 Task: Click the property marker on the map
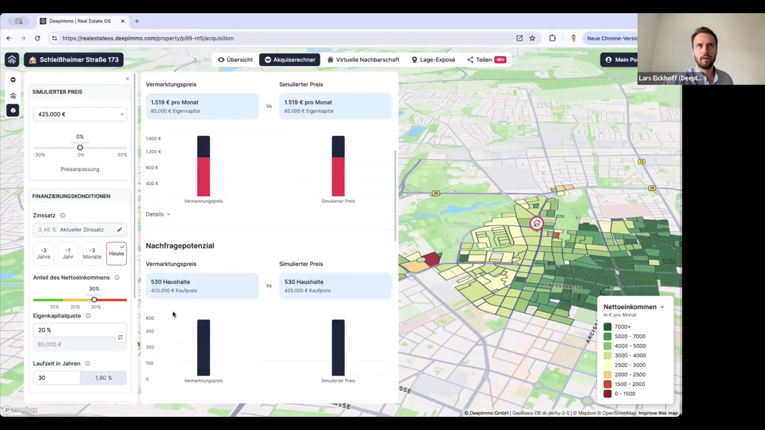(x=537, y=223)
